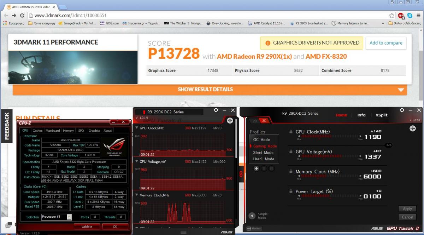Toggle the Power Target lock icon
The width and height of the screenshot is (424, 235).
(x=291, y=191)
